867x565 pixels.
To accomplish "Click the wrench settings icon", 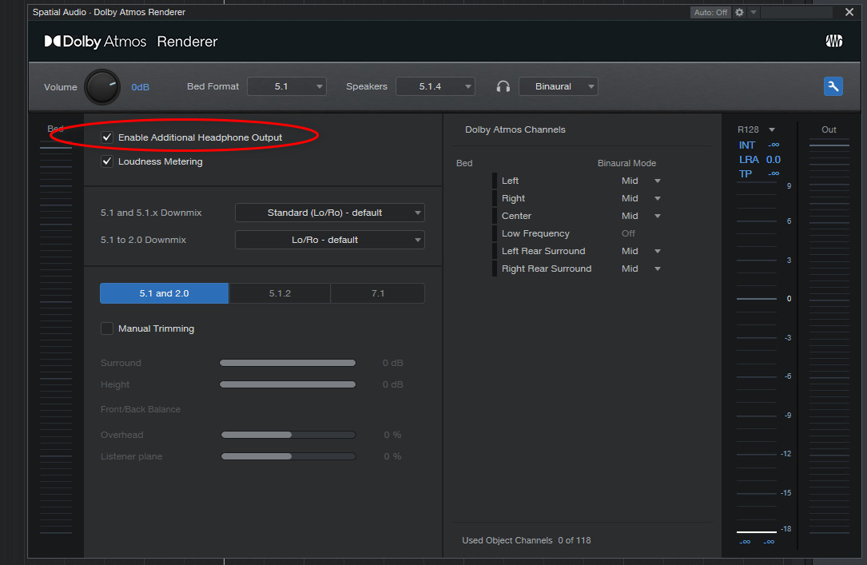I will click(833, 86).
